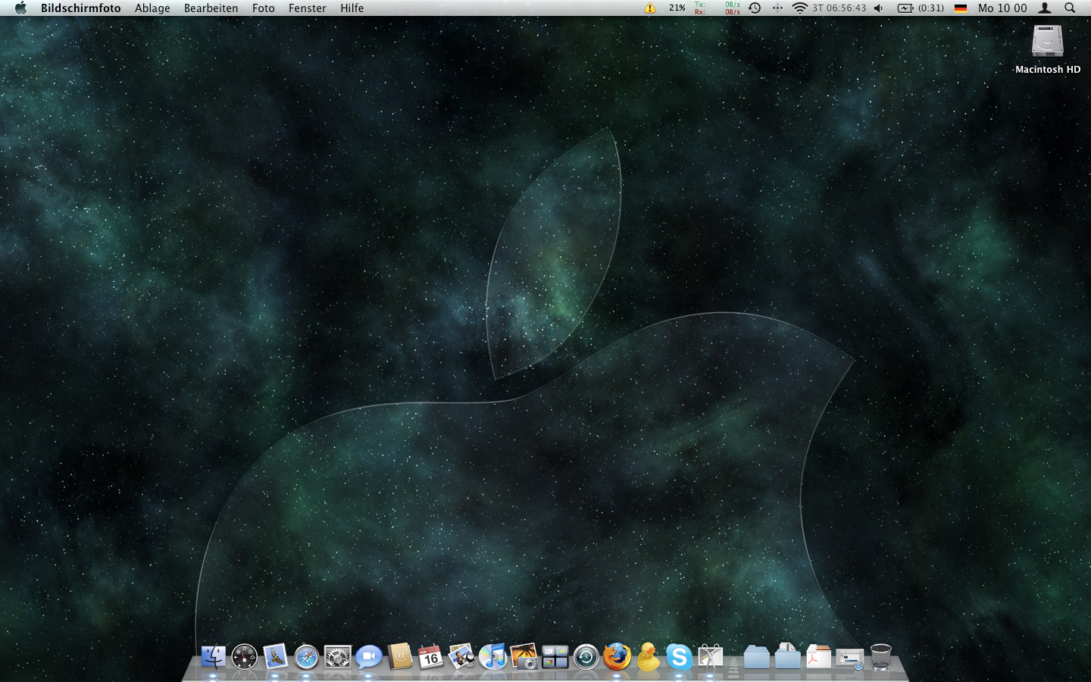Open the Trash in the dock

(880, 657)
